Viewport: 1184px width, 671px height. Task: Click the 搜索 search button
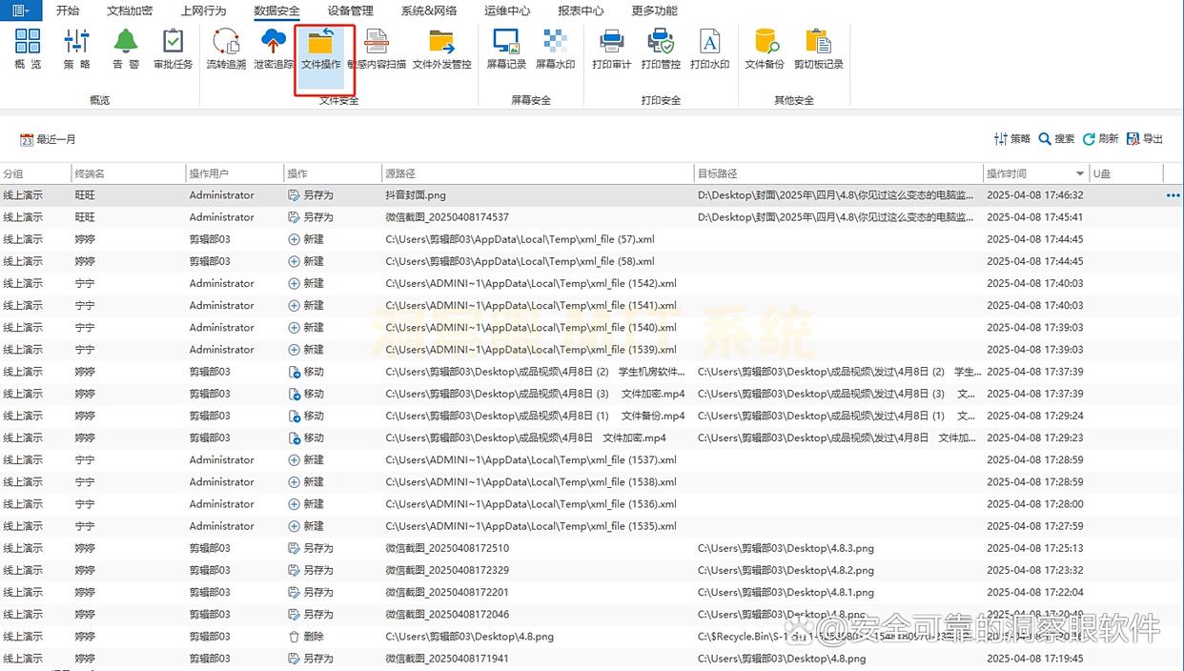pos(1056,139)
